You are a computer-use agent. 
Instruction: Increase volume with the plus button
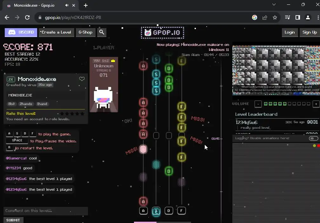(316, 104)
